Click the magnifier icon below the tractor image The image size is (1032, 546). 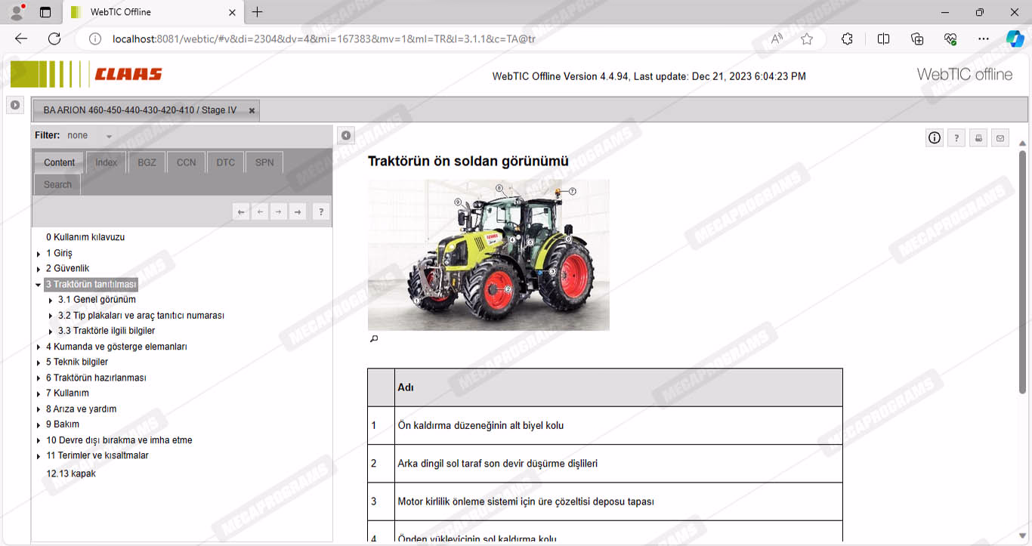click(373, 339)
